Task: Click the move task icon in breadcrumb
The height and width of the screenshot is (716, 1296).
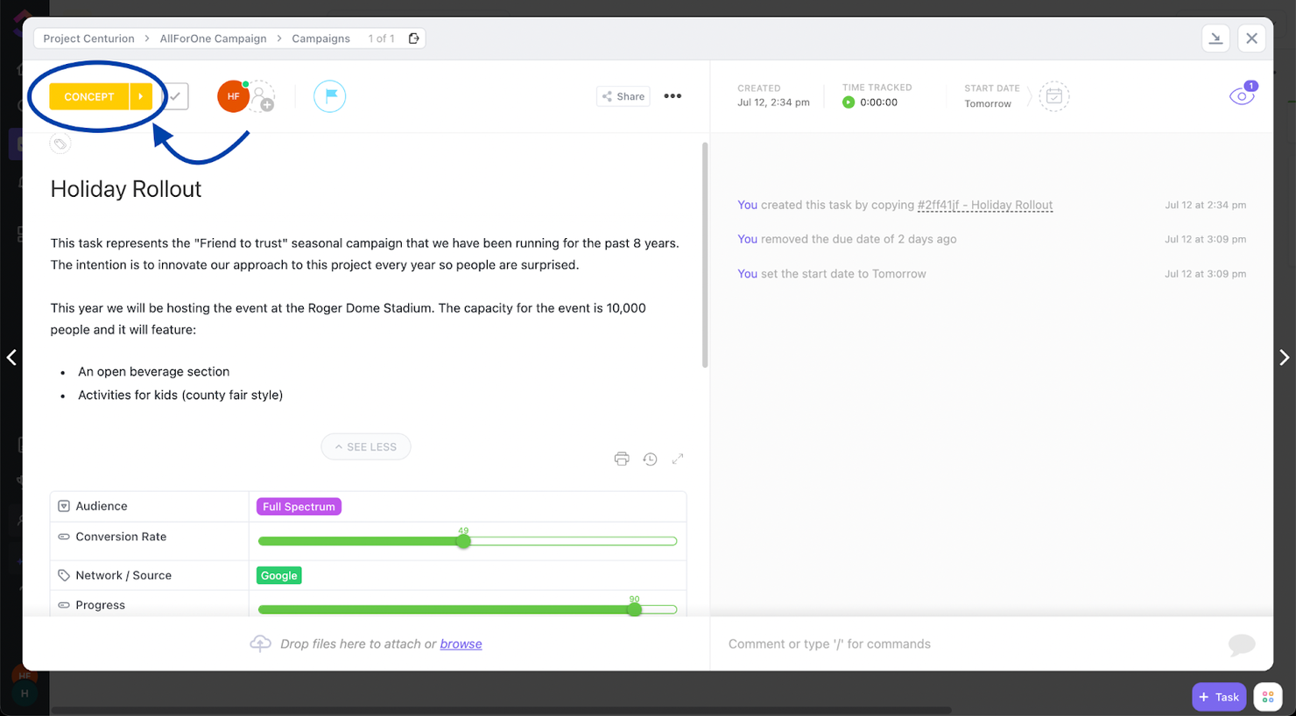Action: pyautogui.click(x=414, y=39)
